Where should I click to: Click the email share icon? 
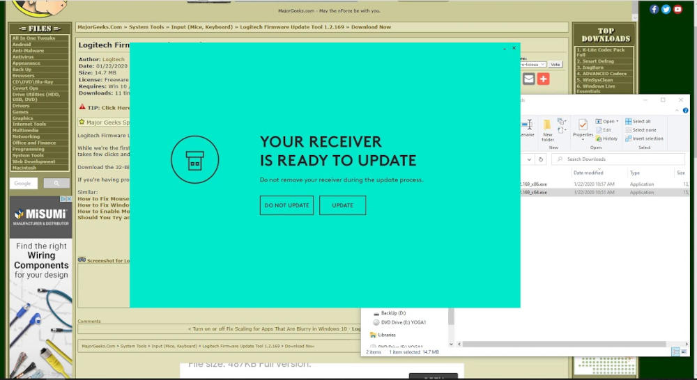click(528, 79)
